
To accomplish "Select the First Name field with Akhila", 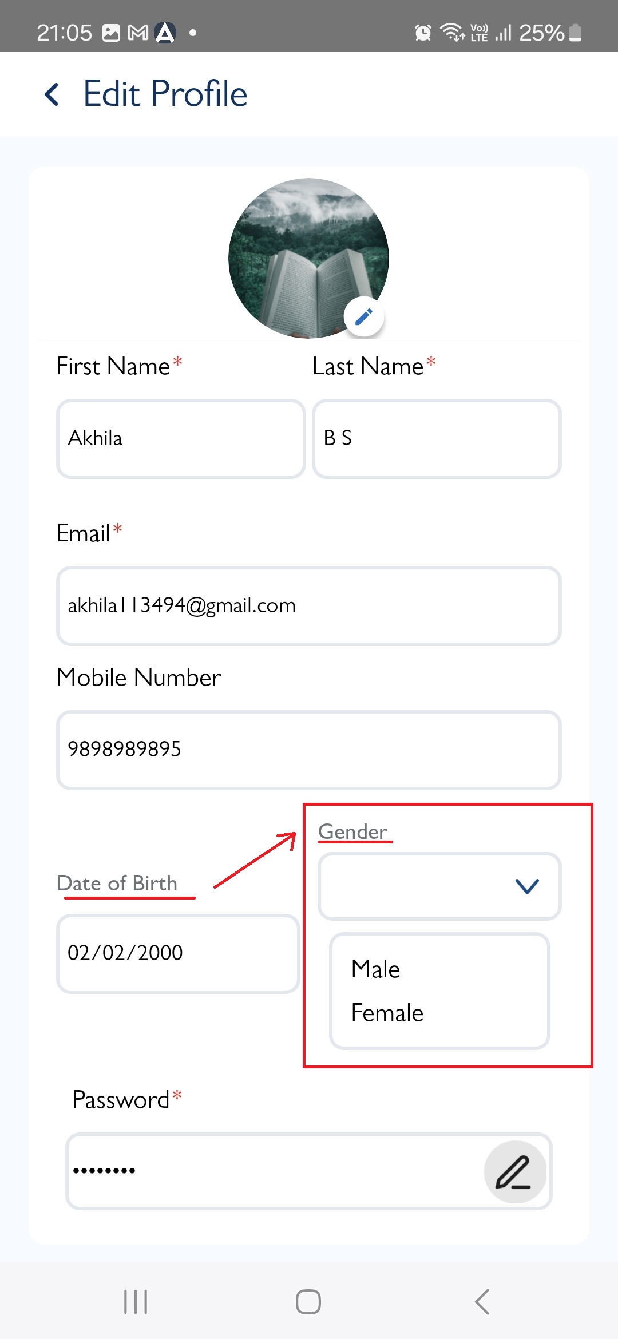I will (x=181, y=439).
